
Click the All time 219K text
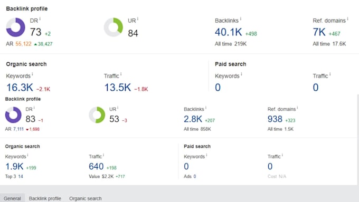coord(231,44)
